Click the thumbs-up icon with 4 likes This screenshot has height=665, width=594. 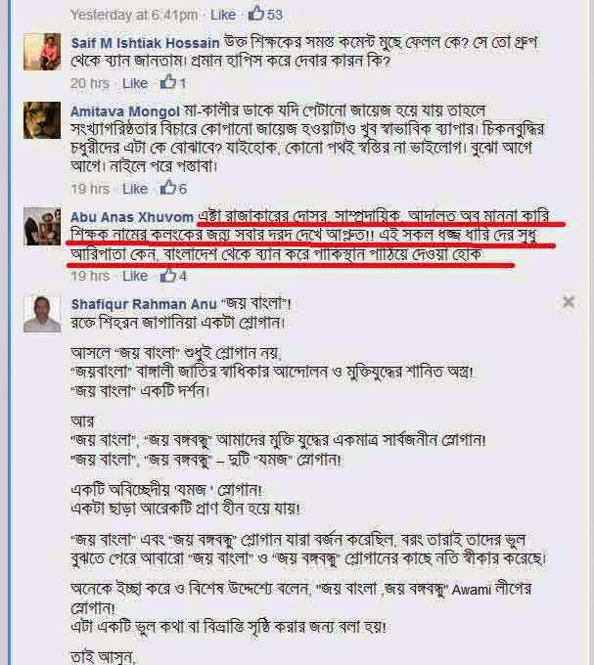168,275
